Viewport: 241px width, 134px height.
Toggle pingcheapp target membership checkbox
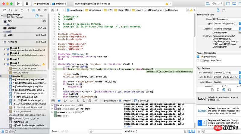coord(198,56)
